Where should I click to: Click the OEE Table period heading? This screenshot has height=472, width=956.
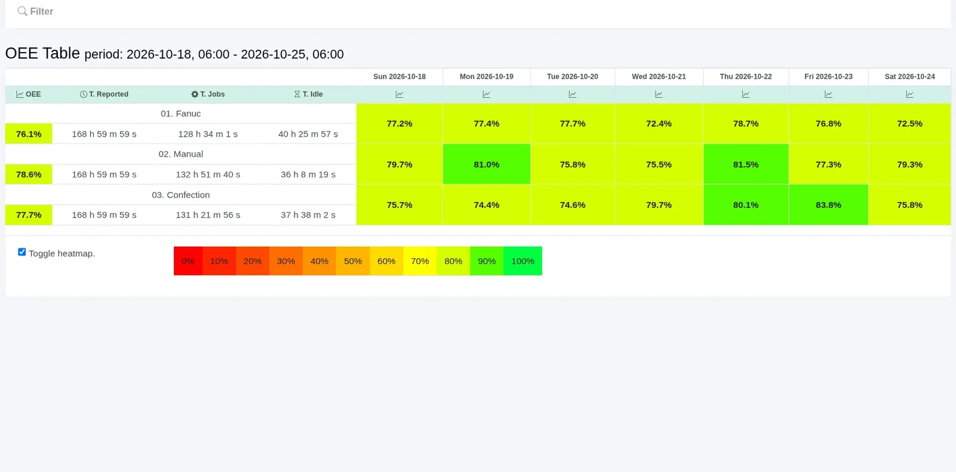174,54
